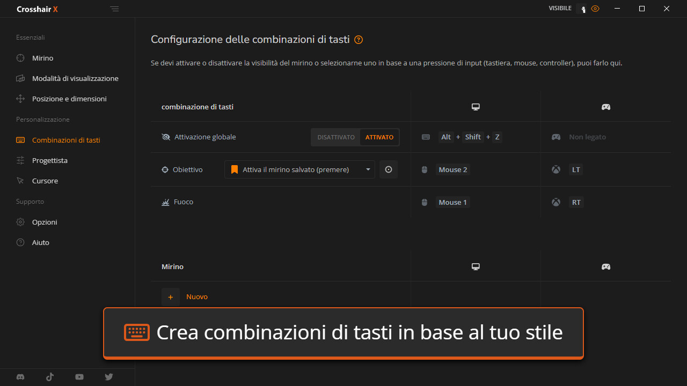This screenshot has width=687, height=386.
Task: Click the crosshair target icon next to dropdown
Action: tap(389, 169)
